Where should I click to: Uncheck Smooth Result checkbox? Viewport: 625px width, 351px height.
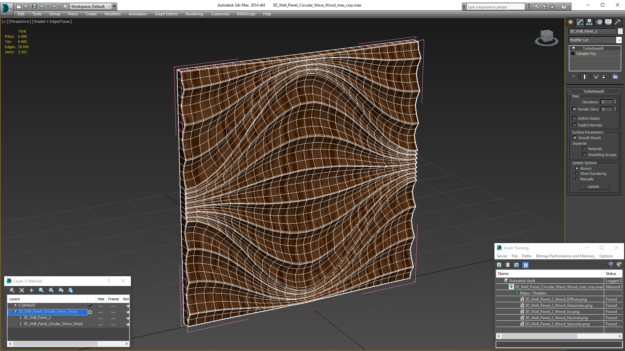pos(575,138)
